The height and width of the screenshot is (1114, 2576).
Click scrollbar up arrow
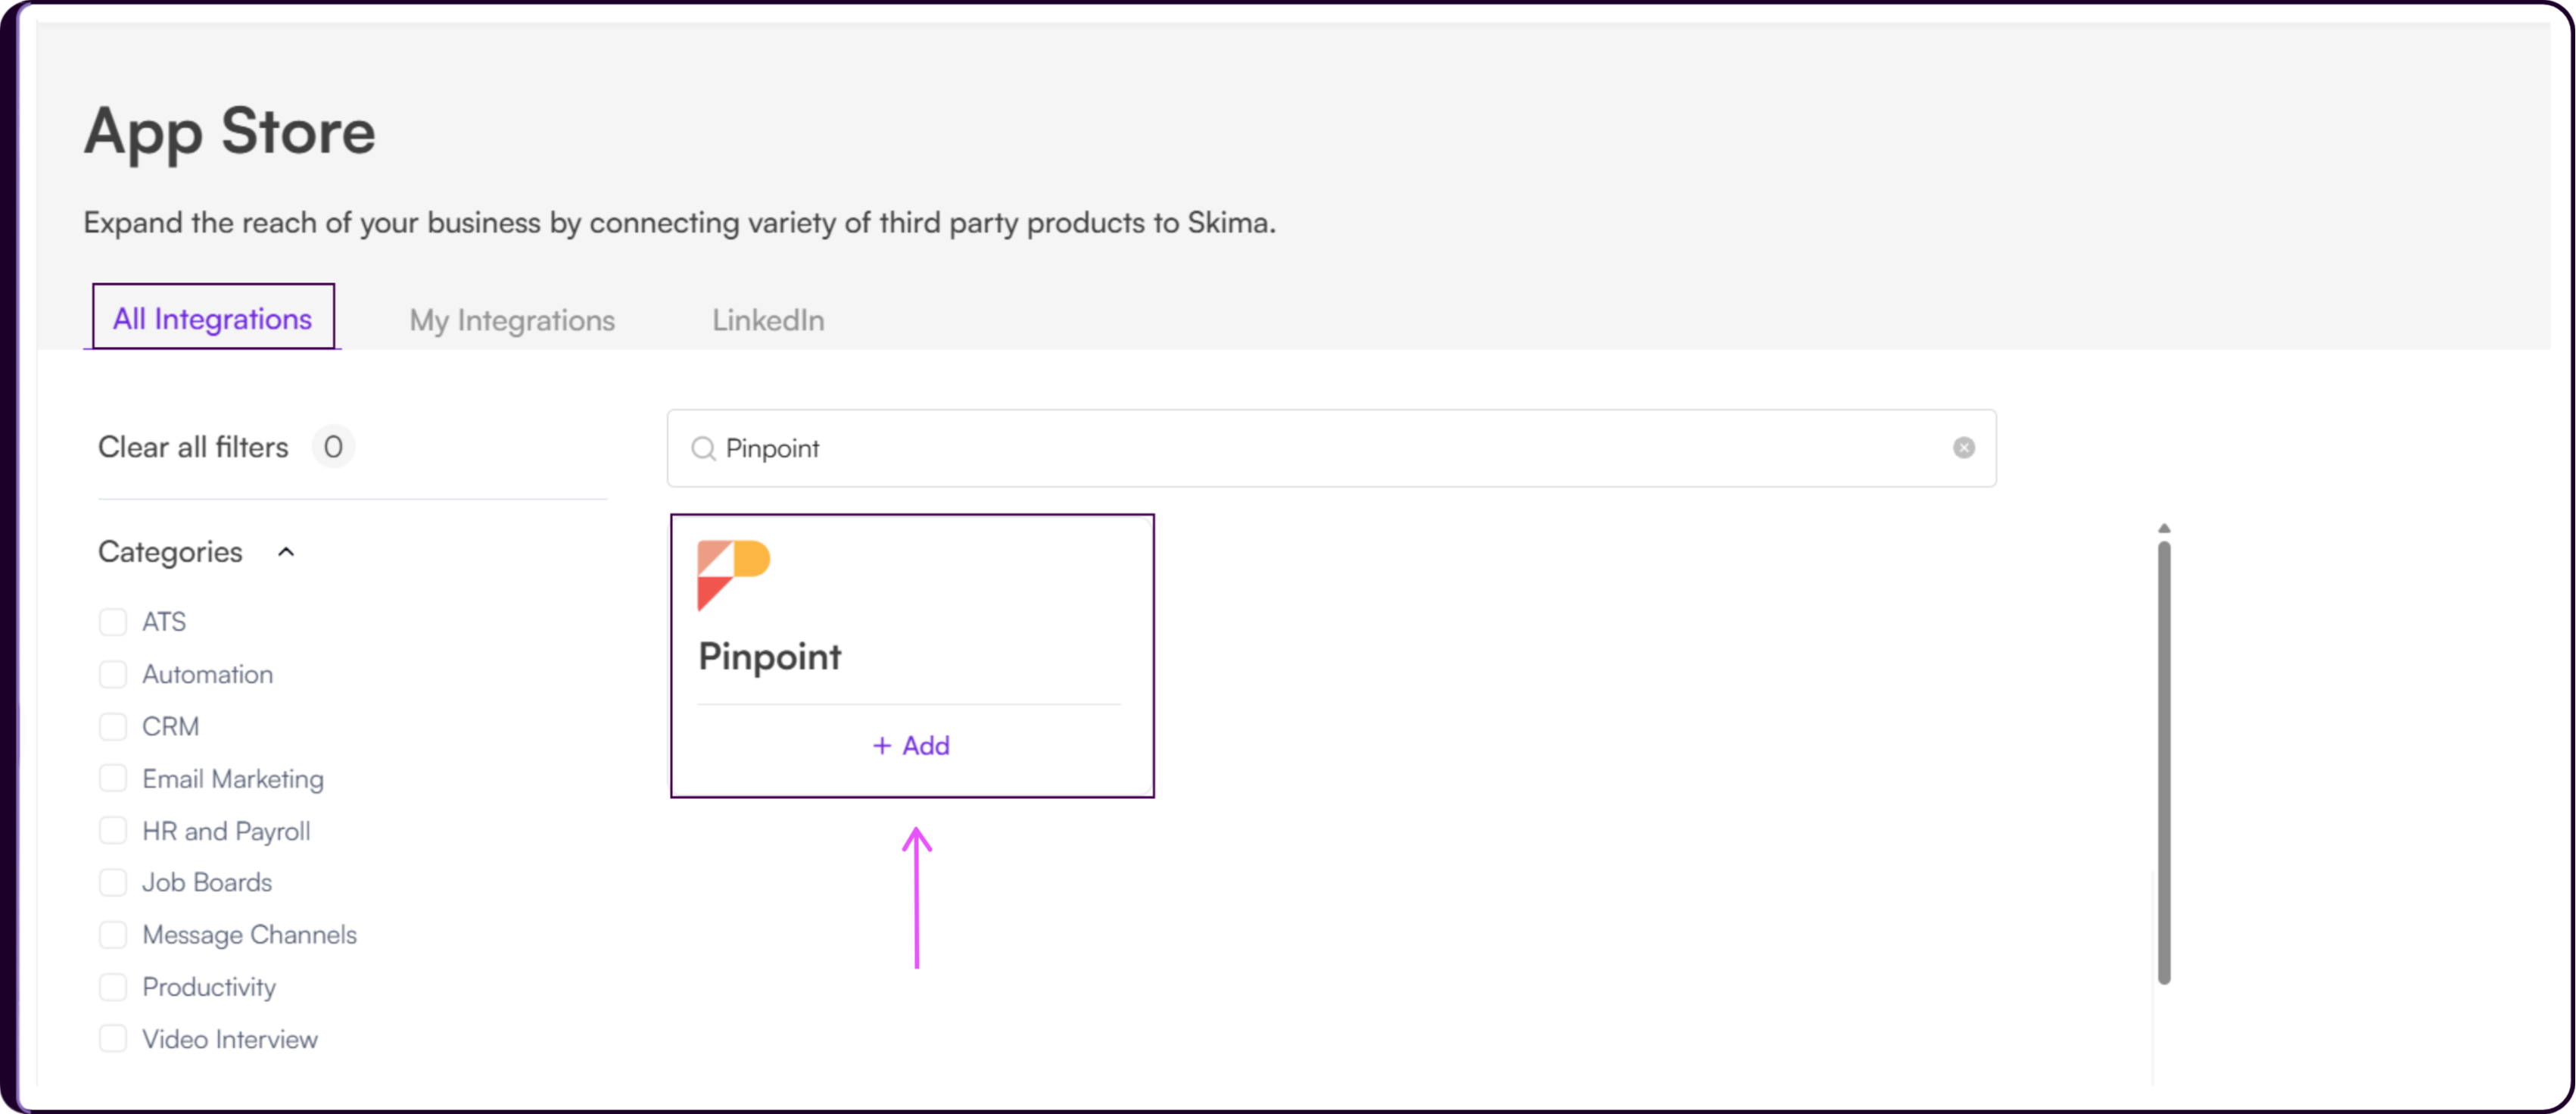pos(2163,528)
